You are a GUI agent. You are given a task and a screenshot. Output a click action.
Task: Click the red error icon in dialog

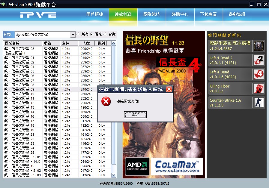(106, 101)
